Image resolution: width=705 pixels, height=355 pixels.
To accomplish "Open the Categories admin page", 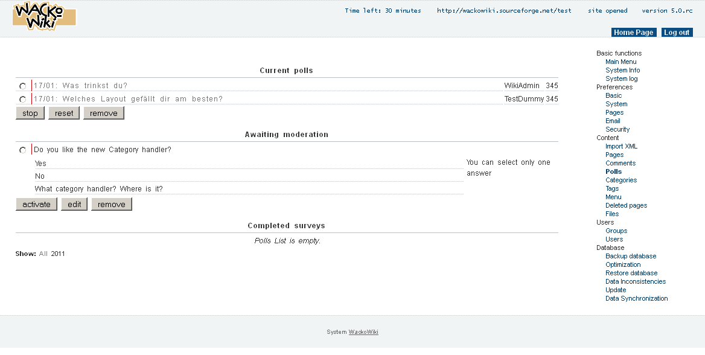I will click(621, 180).
